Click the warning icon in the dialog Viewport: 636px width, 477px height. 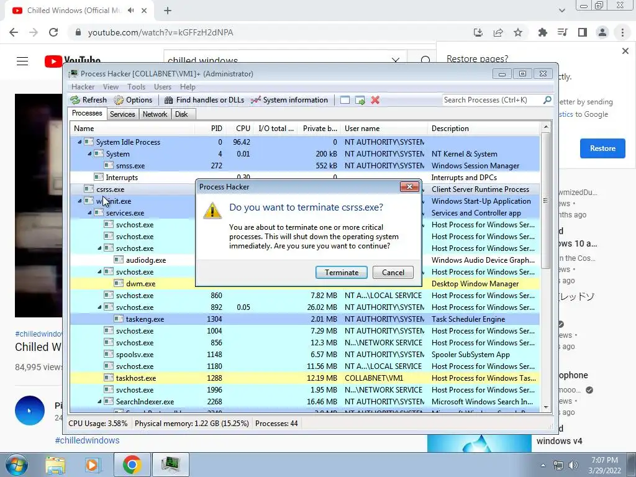[212, 211]
